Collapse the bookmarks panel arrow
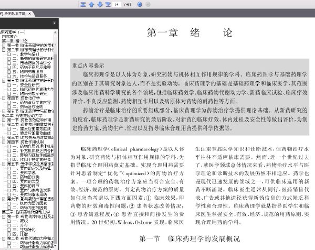Viewport: 315px width, 250px height. coord(54,23)
